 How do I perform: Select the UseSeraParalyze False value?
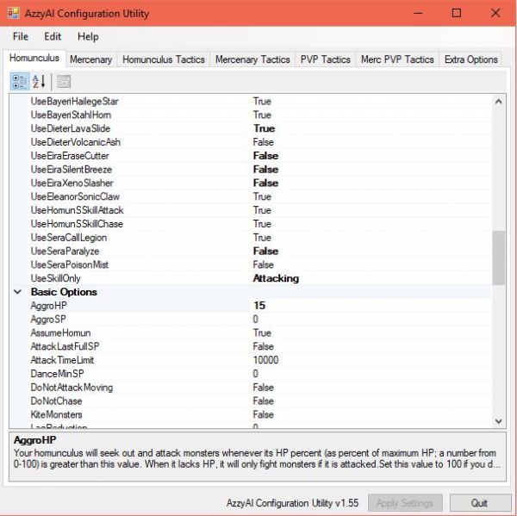[x=265, y=252]
